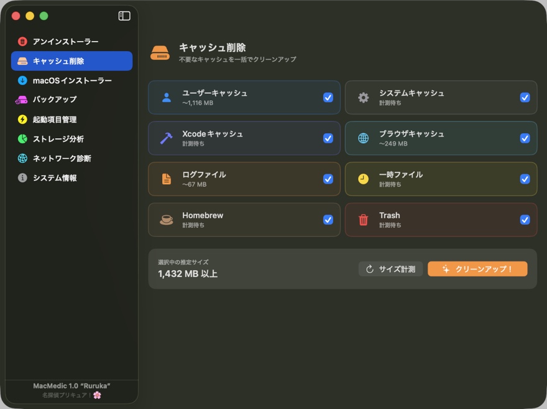Uncheck the ユーザーキャッシュ checkbox
547x409 pixels.
click(328, 98)
